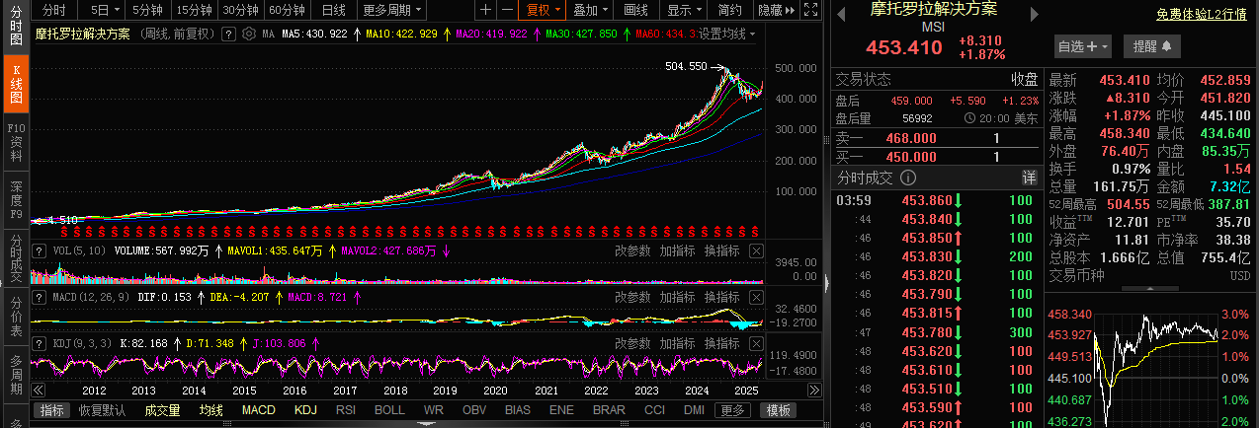This screenshot has width=1259, height=428.
Task: Click the 免费体验L2行情 link
Action: coord(1201,15)
